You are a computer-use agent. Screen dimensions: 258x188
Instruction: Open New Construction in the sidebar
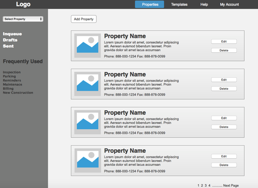coord(18,93)
